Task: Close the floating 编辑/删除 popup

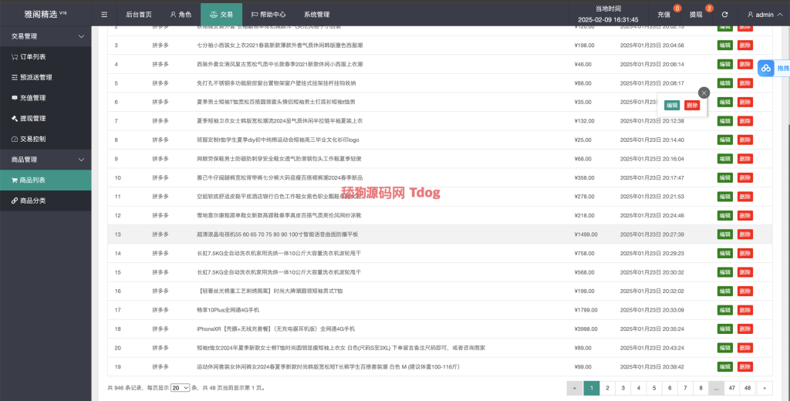Action: pos(704,93)
